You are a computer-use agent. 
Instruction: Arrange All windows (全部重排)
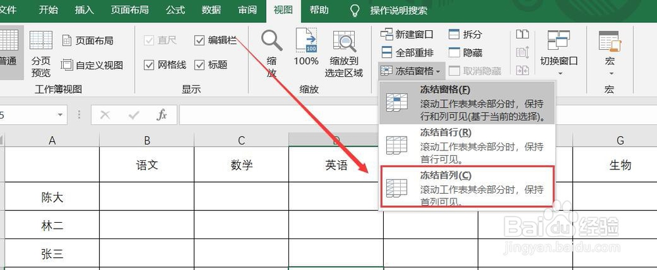coord(407,53)
